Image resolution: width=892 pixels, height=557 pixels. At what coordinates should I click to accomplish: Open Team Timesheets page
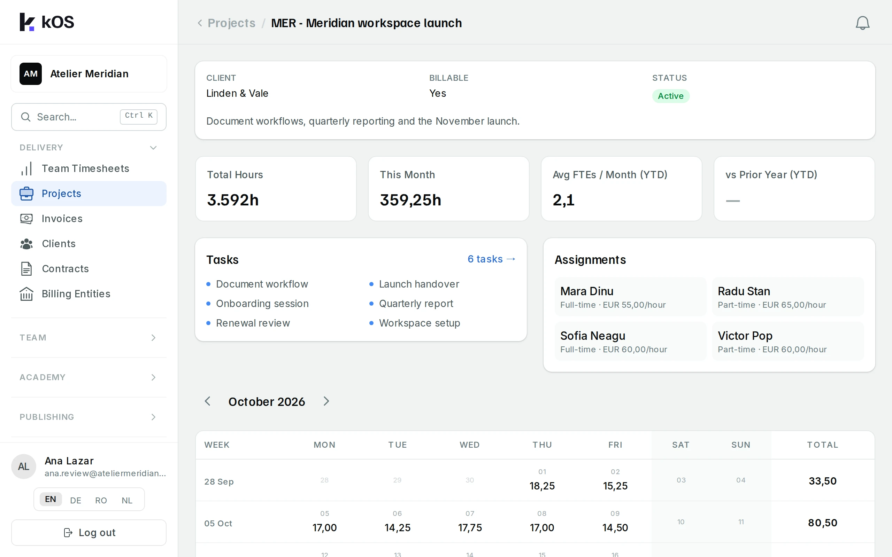(89, 168)
